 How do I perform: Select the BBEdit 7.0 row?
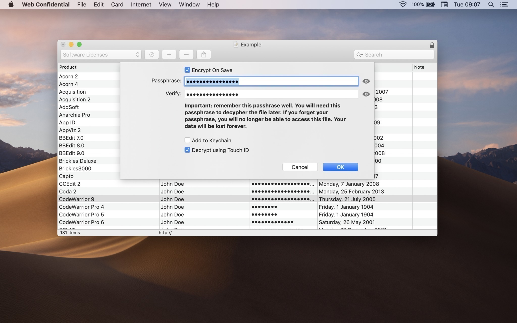[89, 138]
